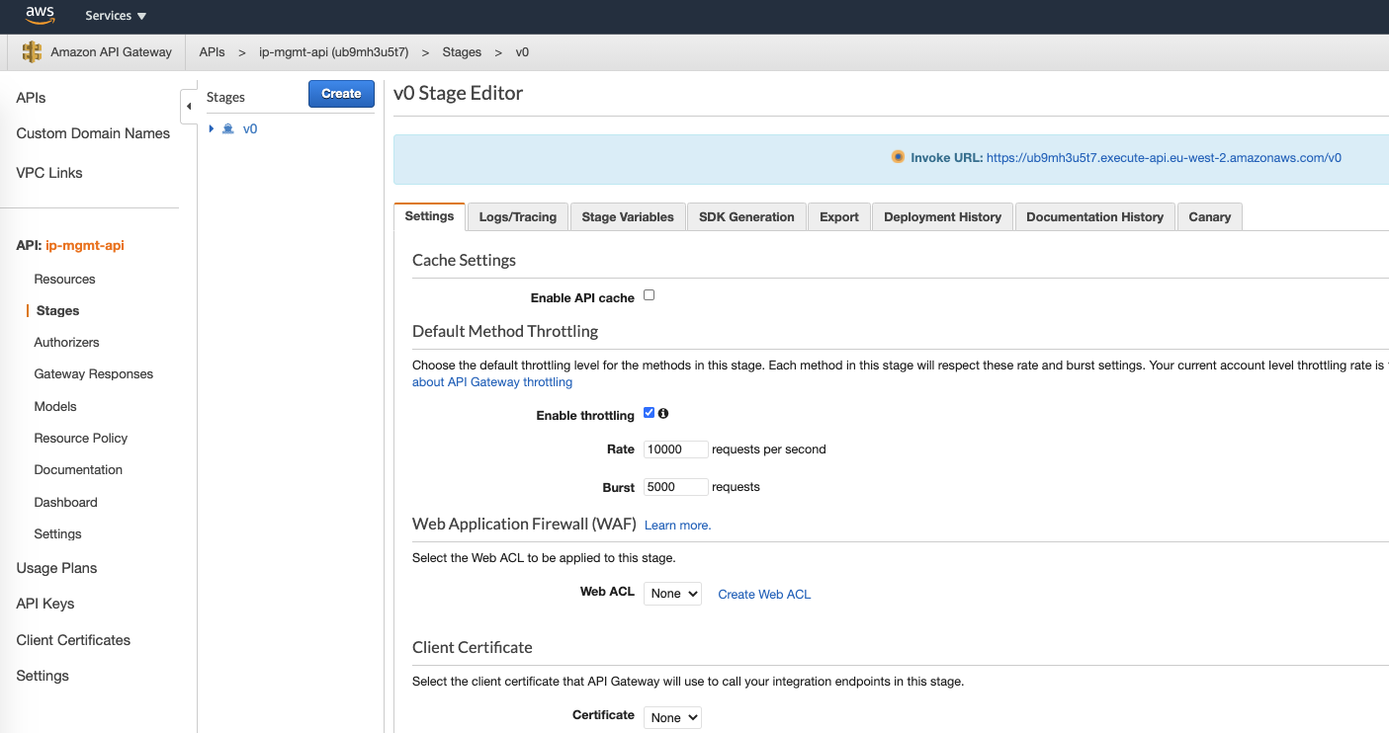Open the Certificate dropdown
1389x733 pixels.
click(672, 717)
